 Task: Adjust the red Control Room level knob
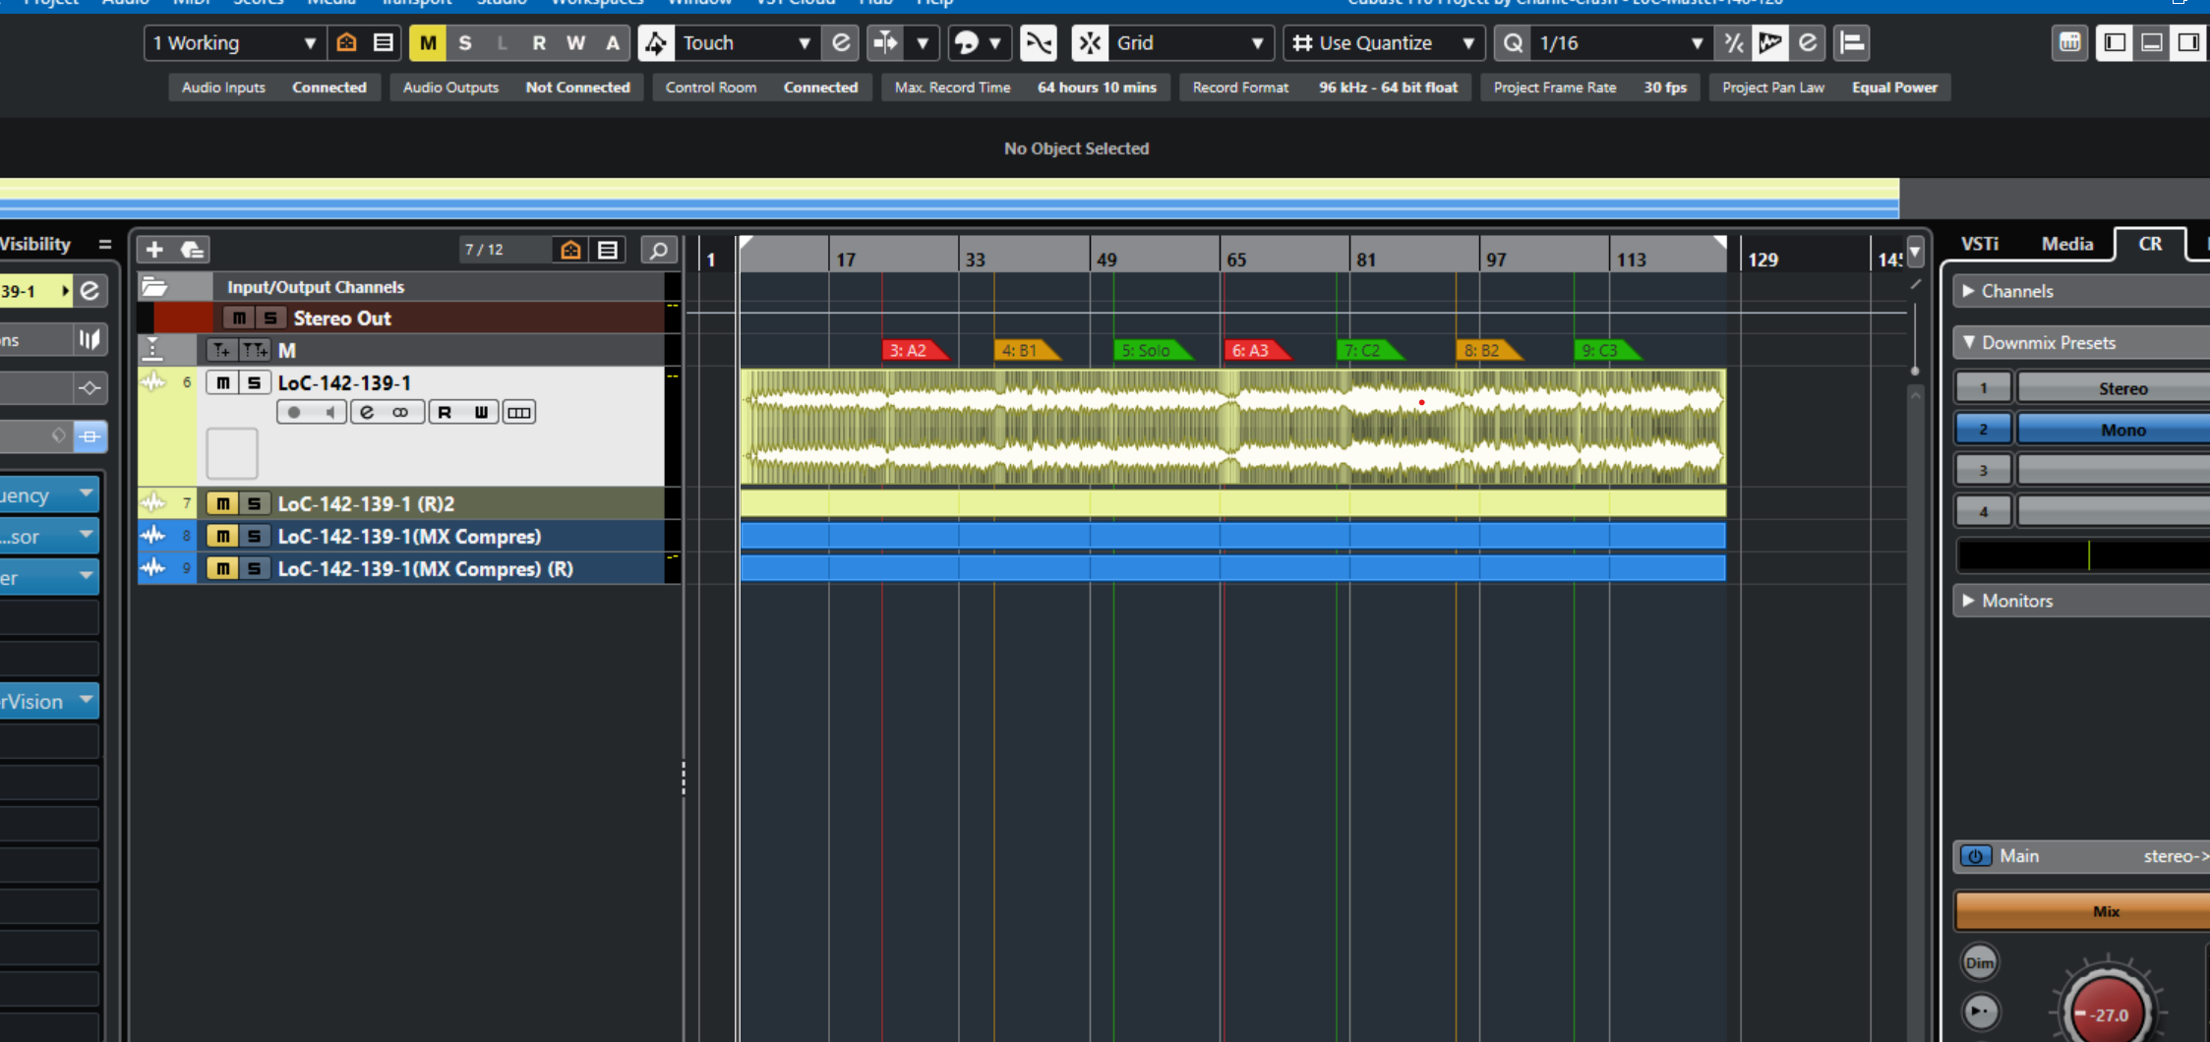click(x=2108, y=1010)
